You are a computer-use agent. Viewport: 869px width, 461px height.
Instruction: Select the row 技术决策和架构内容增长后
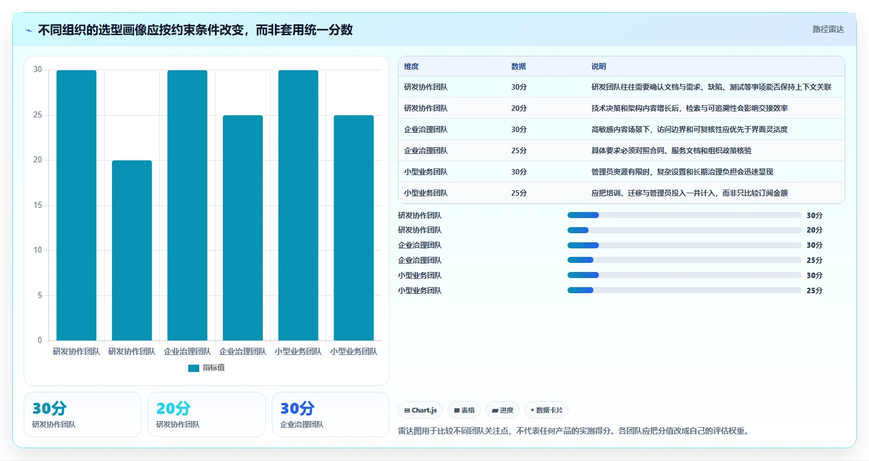tap(621, 108)
